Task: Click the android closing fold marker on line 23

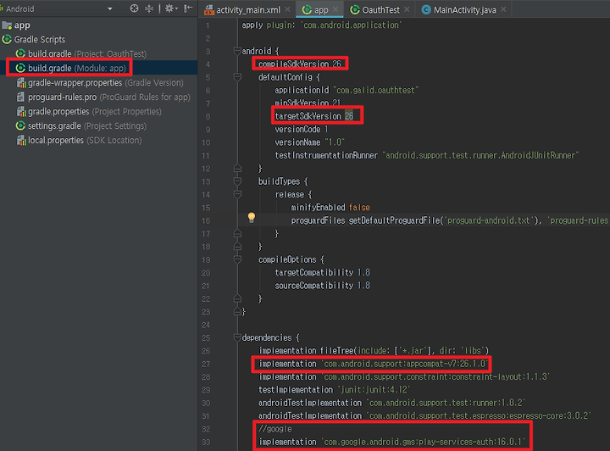Action: (x=237, y=312)
